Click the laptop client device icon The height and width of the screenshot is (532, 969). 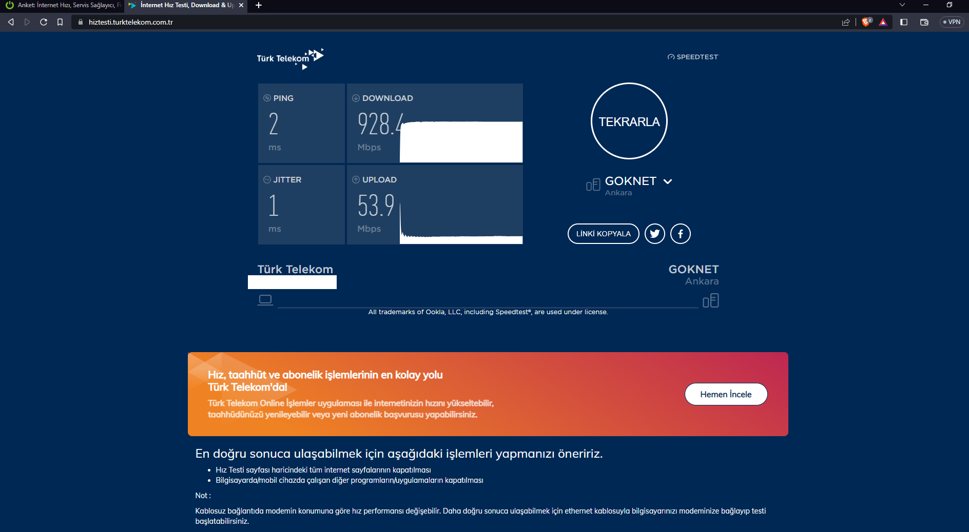point(265,300)
